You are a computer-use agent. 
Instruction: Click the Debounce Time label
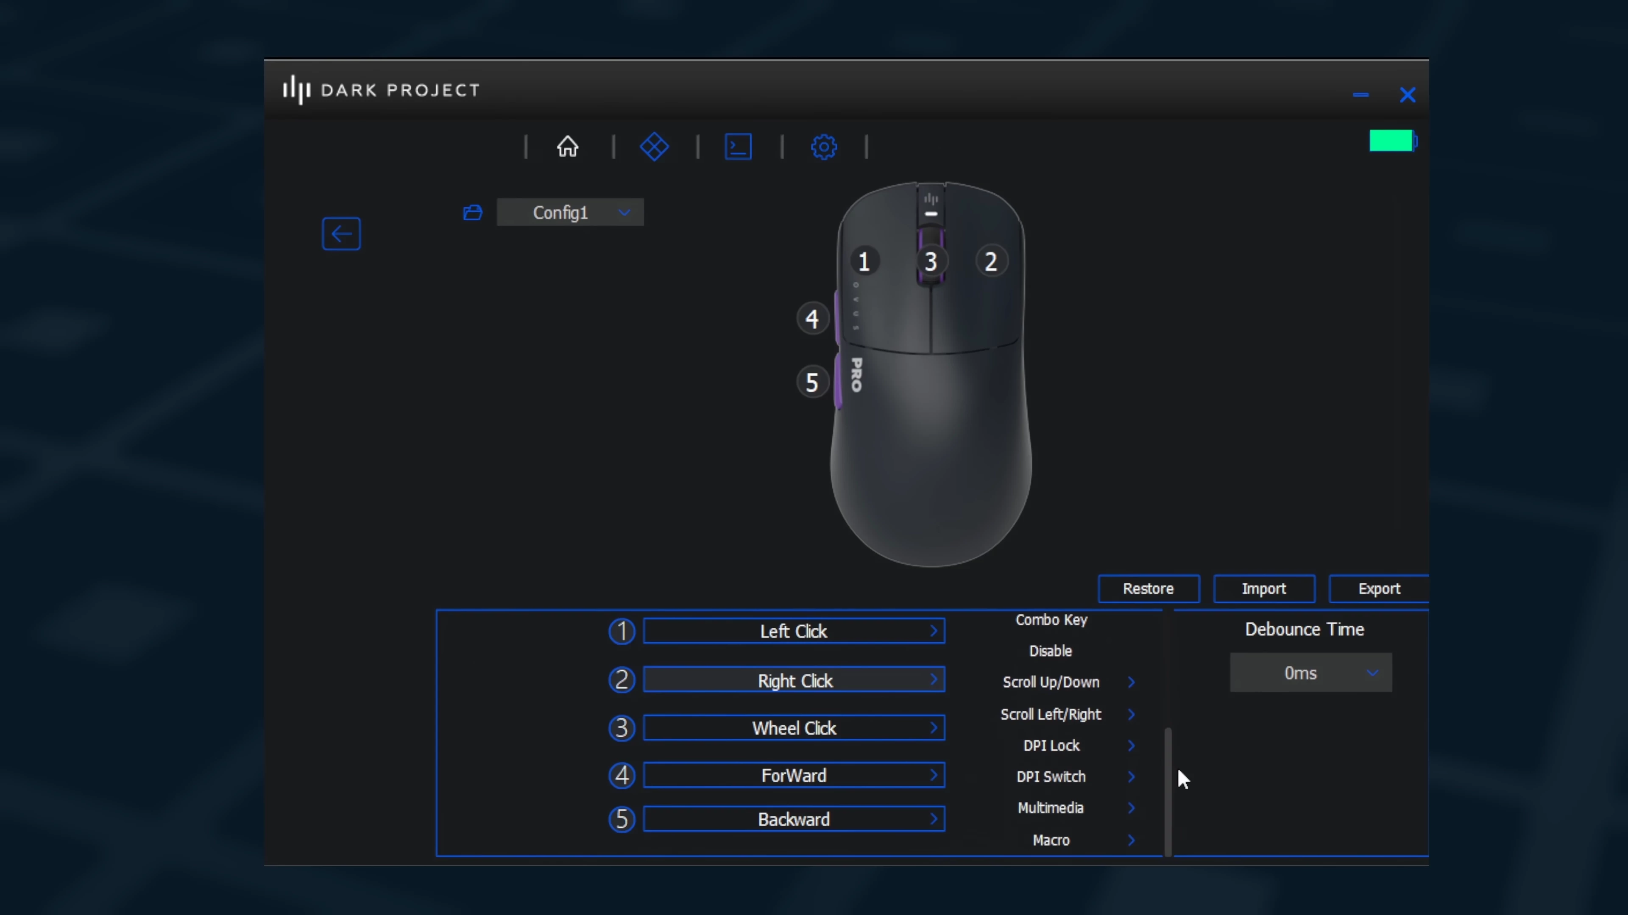click(1305, 629)
